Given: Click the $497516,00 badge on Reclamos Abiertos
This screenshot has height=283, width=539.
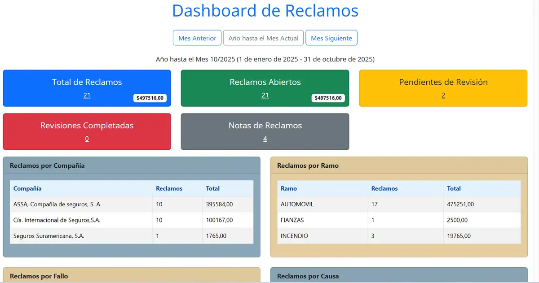Looking at the screenshot, I should pos(328,98).
